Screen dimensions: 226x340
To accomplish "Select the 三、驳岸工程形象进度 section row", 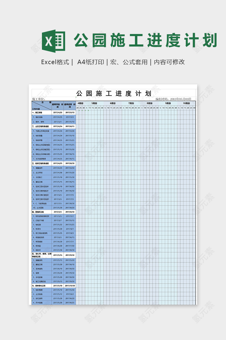I will point(54,163).
